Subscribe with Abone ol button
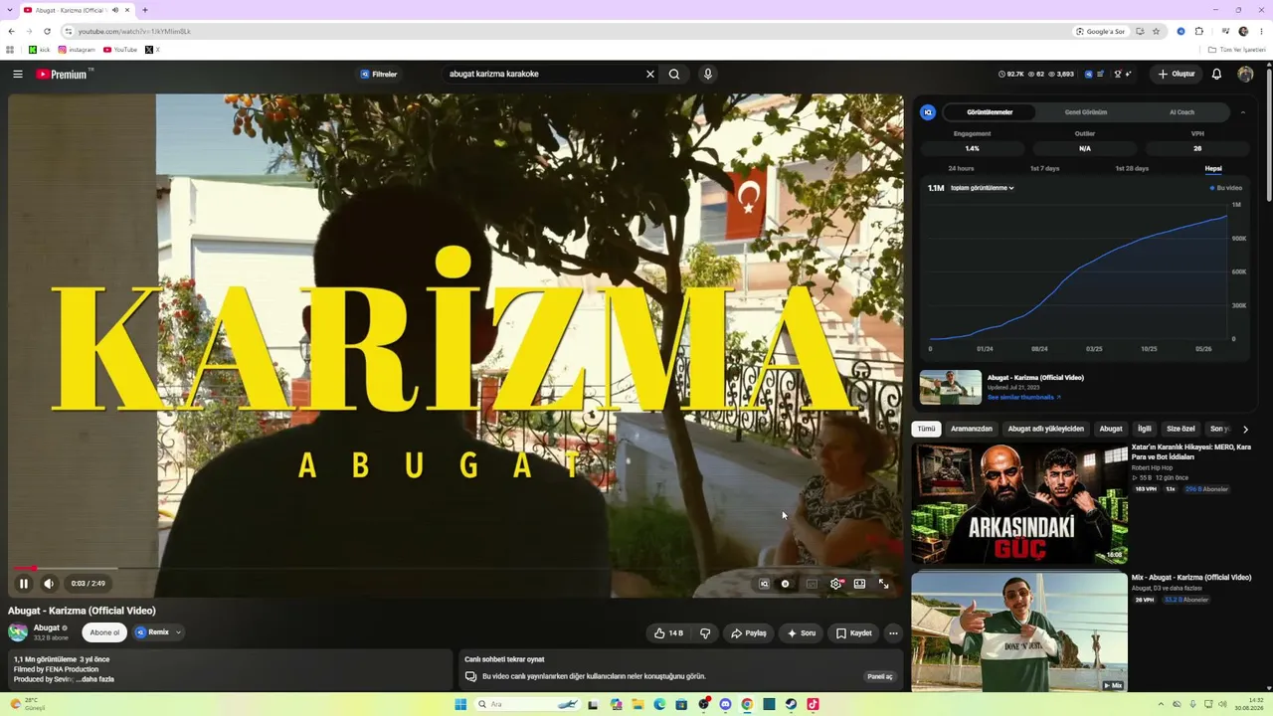 click(x=104, y=632)
